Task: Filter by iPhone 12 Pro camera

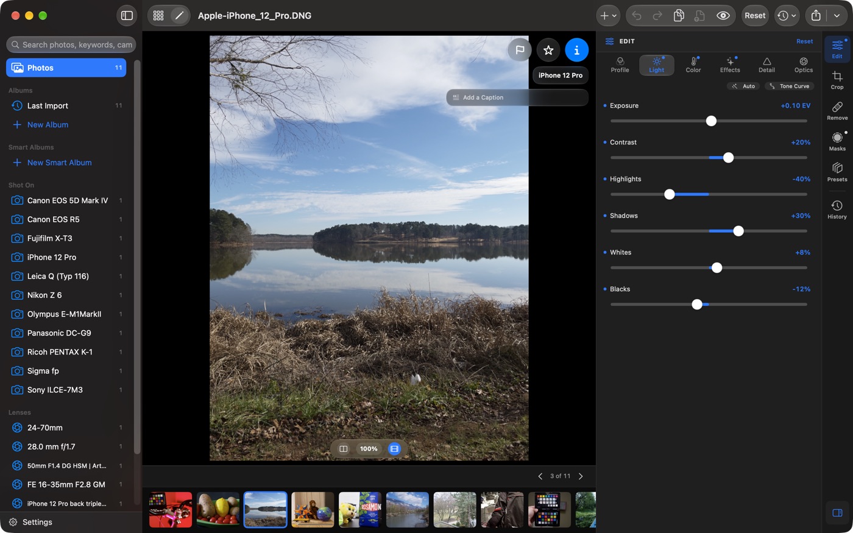Action: (66, 257)
